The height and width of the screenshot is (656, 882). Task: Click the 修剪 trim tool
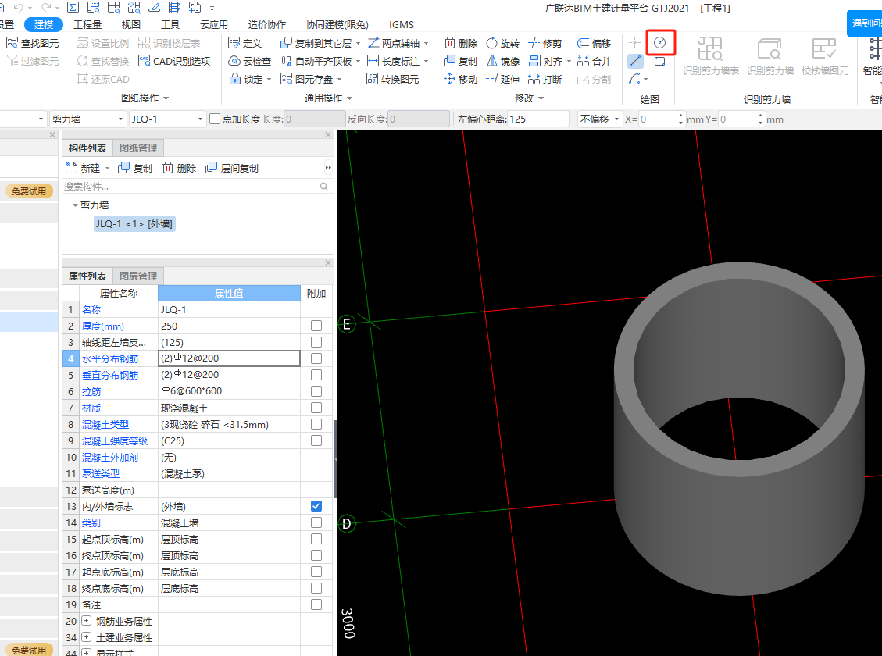[545, 43]
